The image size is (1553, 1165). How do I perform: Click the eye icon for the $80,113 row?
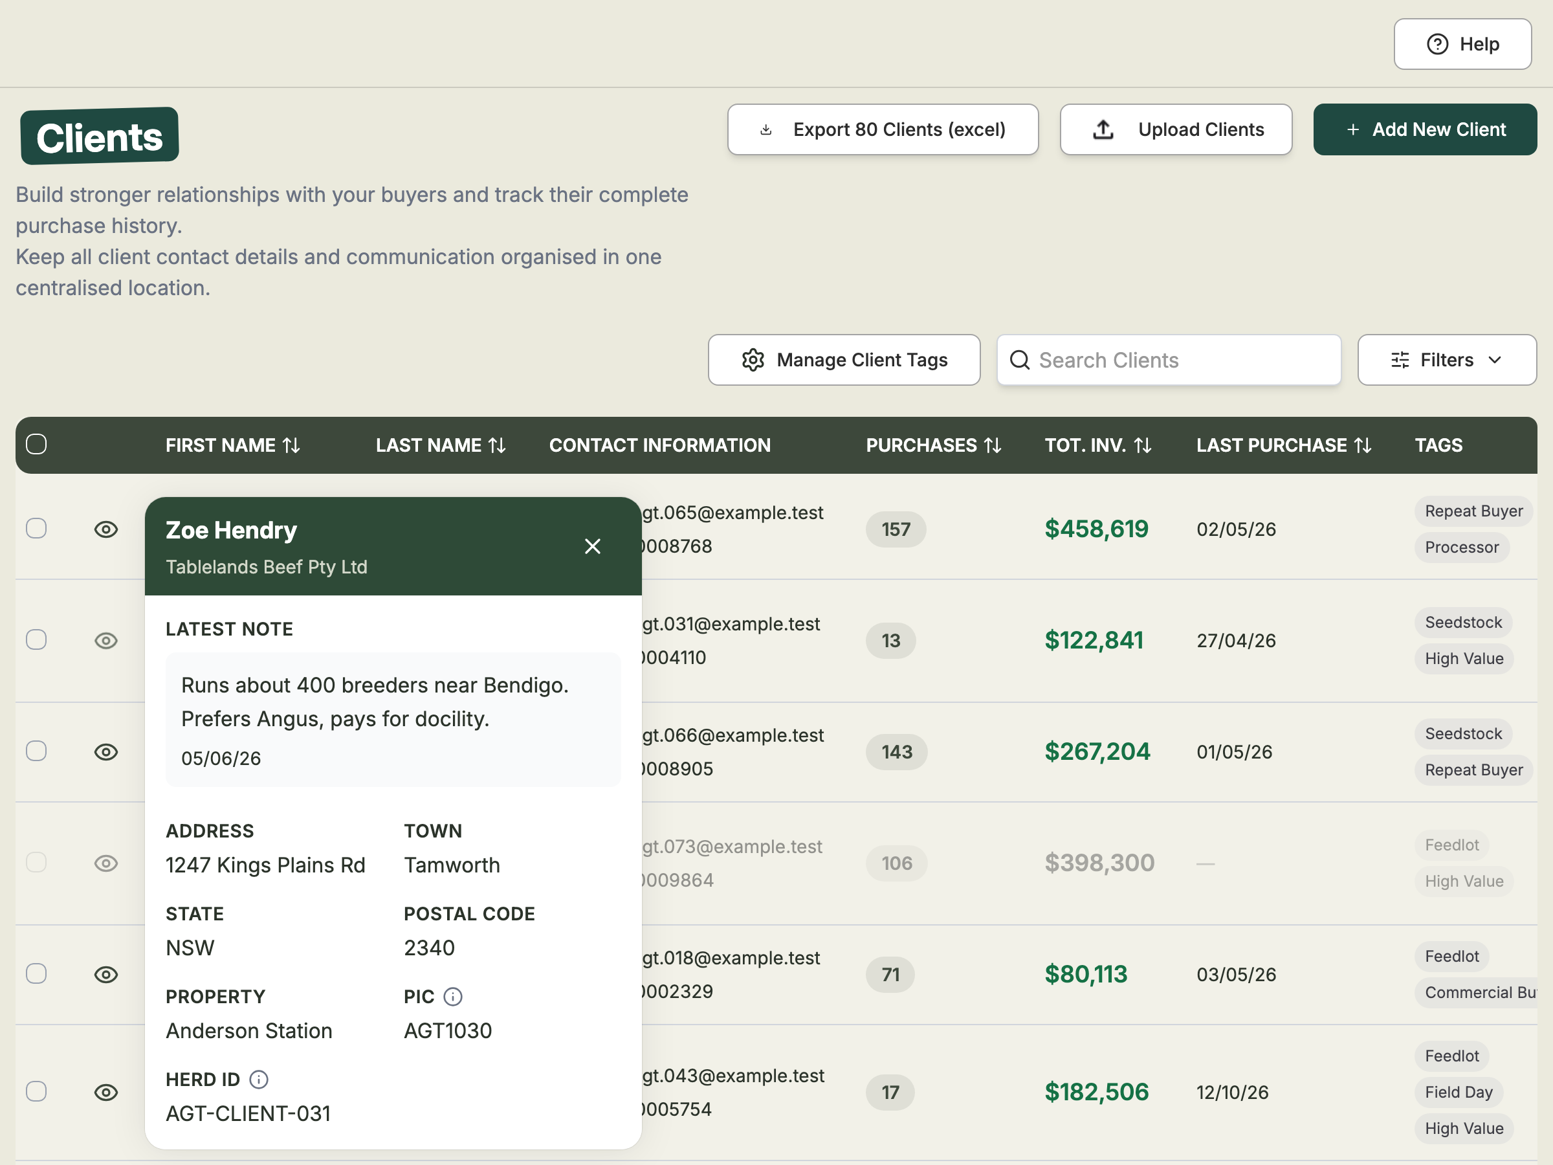[106, 975]
